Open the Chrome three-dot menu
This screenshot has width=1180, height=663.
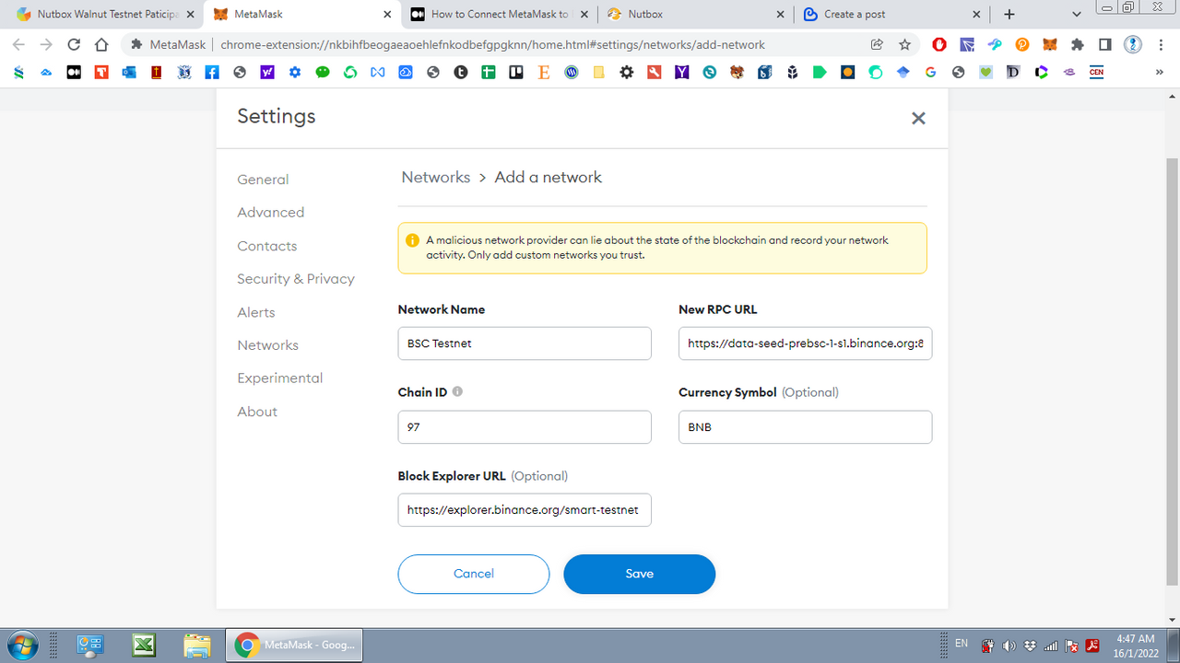point(1161,44)
